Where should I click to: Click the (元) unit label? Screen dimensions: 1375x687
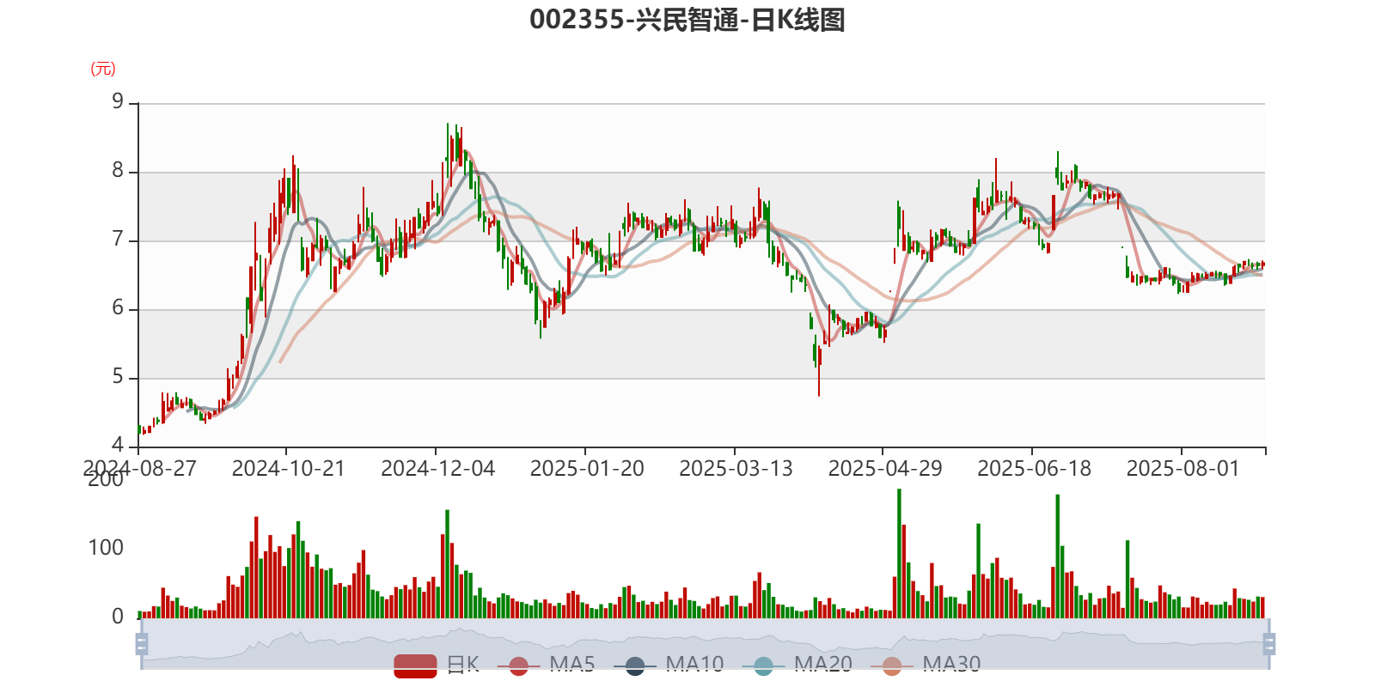(103, 69)
